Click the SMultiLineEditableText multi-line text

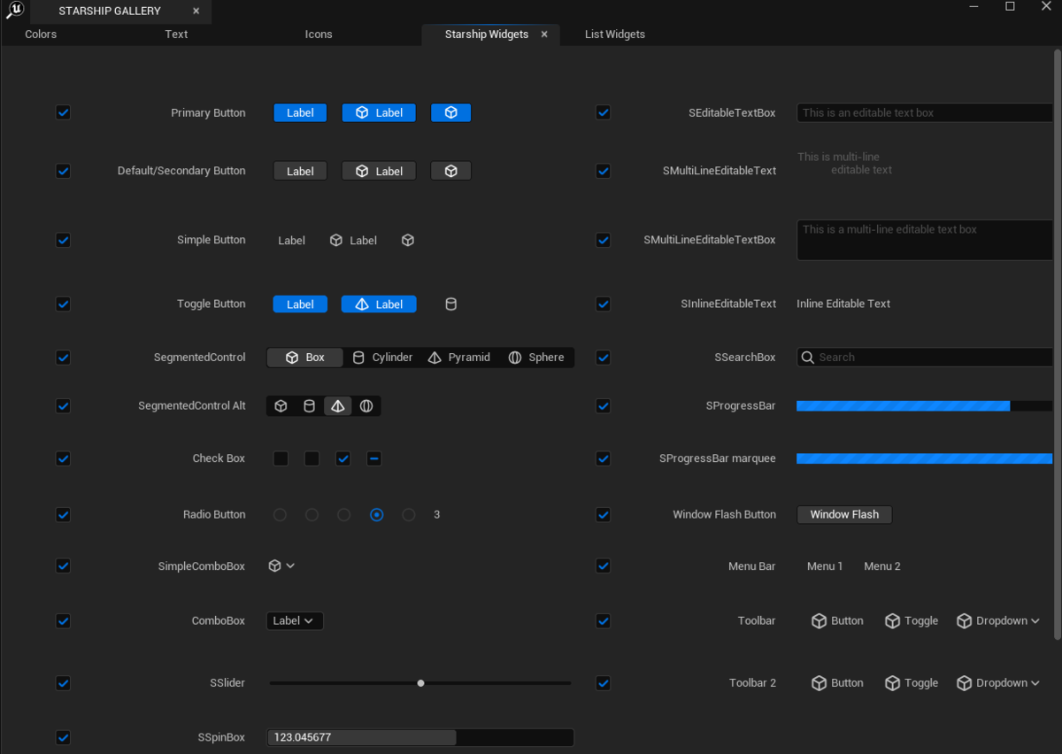coord(844,164)
